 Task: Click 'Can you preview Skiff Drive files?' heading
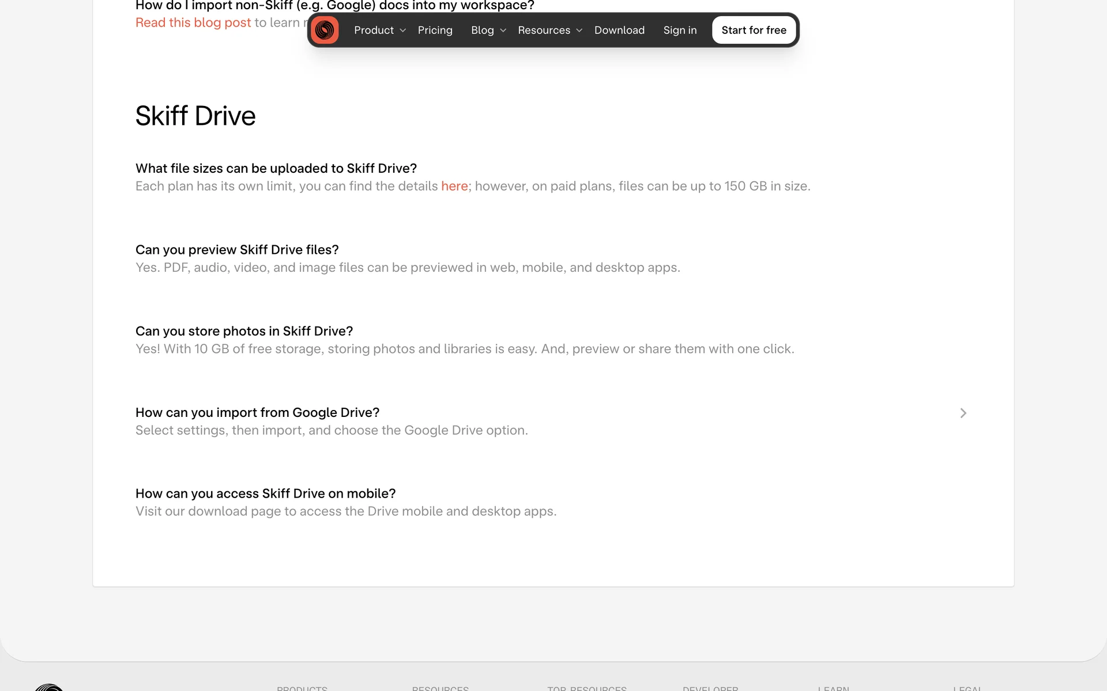pyautogui.click(x=237, y=249)
